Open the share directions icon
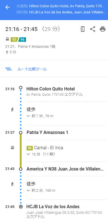108x221 pixels. click(x=93, y=29)
